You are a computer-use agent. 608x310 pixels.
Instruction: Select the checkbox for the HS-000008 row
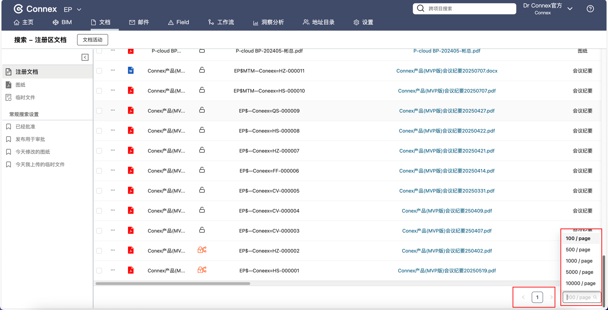tap(99, 131)
